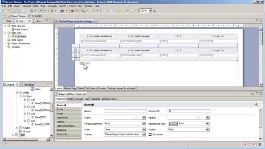265x149 pixels.
Task: Click the Open Perspective icon
Action: click(x=4, y=16)
